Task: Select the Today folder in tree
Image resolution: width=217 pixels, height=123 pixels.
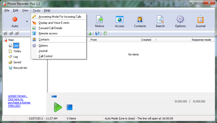Action: click(x=17, y=51)
